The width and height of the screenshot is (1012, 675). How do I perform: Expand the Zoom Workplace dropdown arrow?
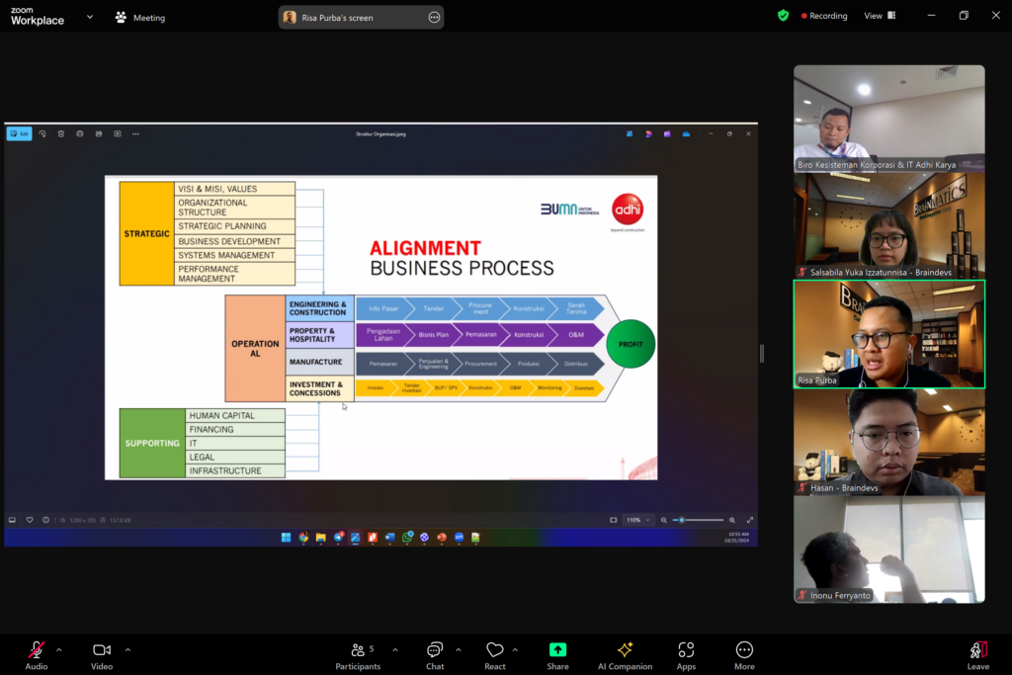90,17
